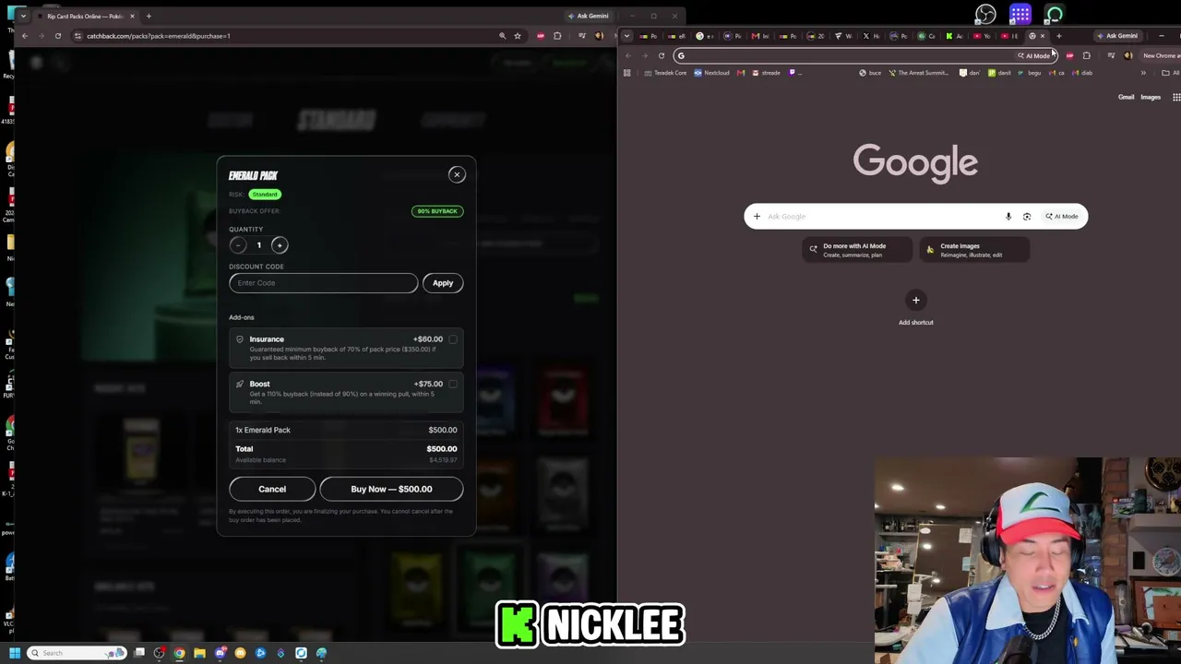This screenshot has width=1181, height=664.
Task: Cancel the pack purchase
Action: (x=272, y=489)
